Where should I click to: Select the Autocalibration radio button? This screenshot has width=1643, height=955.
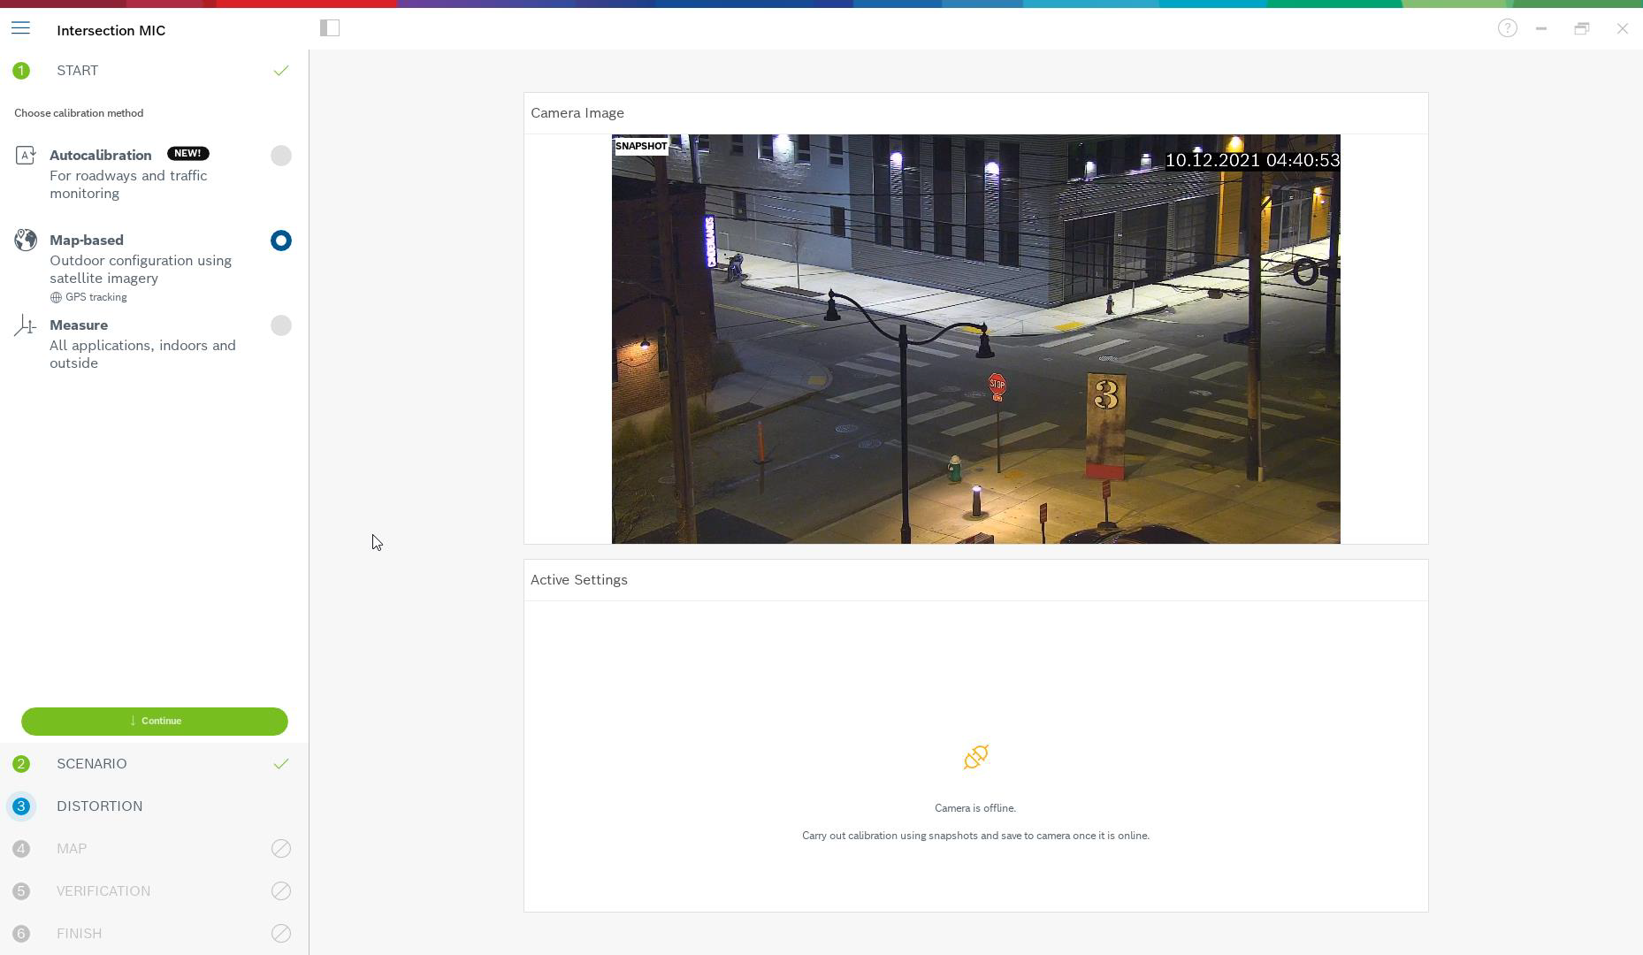pyautogui.click(x=280, y=156)
